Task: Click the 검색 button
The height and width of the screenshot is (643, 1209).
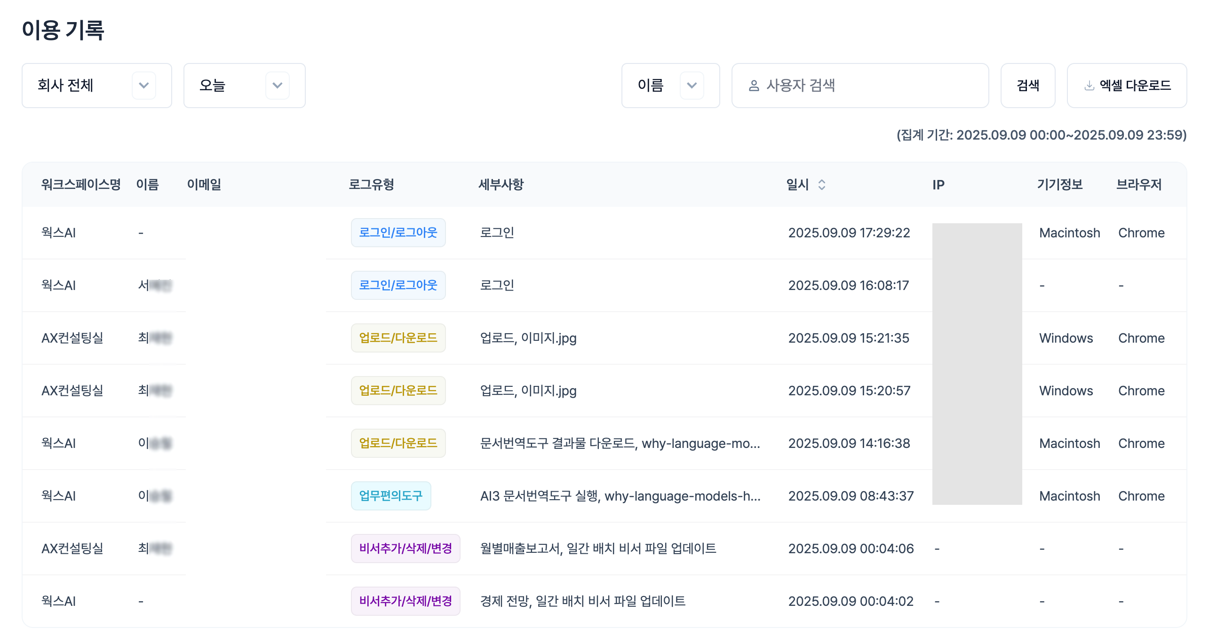Action: (x=1028, y=86)
